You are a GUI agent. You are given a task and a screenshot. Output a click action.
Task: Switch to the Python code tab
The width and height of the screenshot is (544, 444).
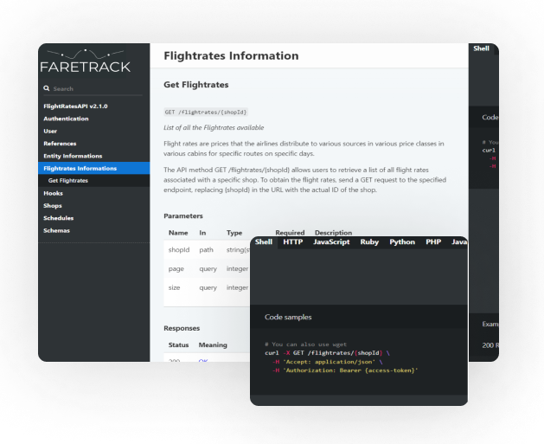point(402,242)
